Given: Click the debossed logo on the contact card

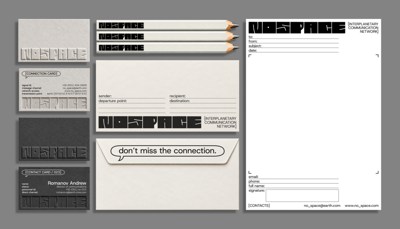Looking at the screenshot, I should [x=54, y=202].
